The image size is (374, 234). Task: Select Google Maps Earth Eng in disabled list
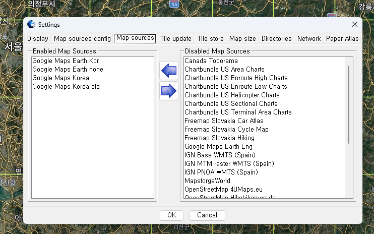(264, 147)
